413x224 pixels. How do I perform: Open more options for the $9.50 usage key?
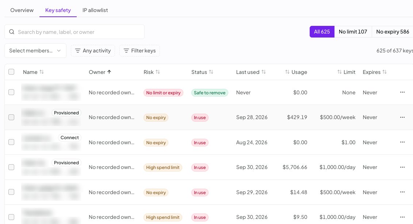click(x=402, y=217)
